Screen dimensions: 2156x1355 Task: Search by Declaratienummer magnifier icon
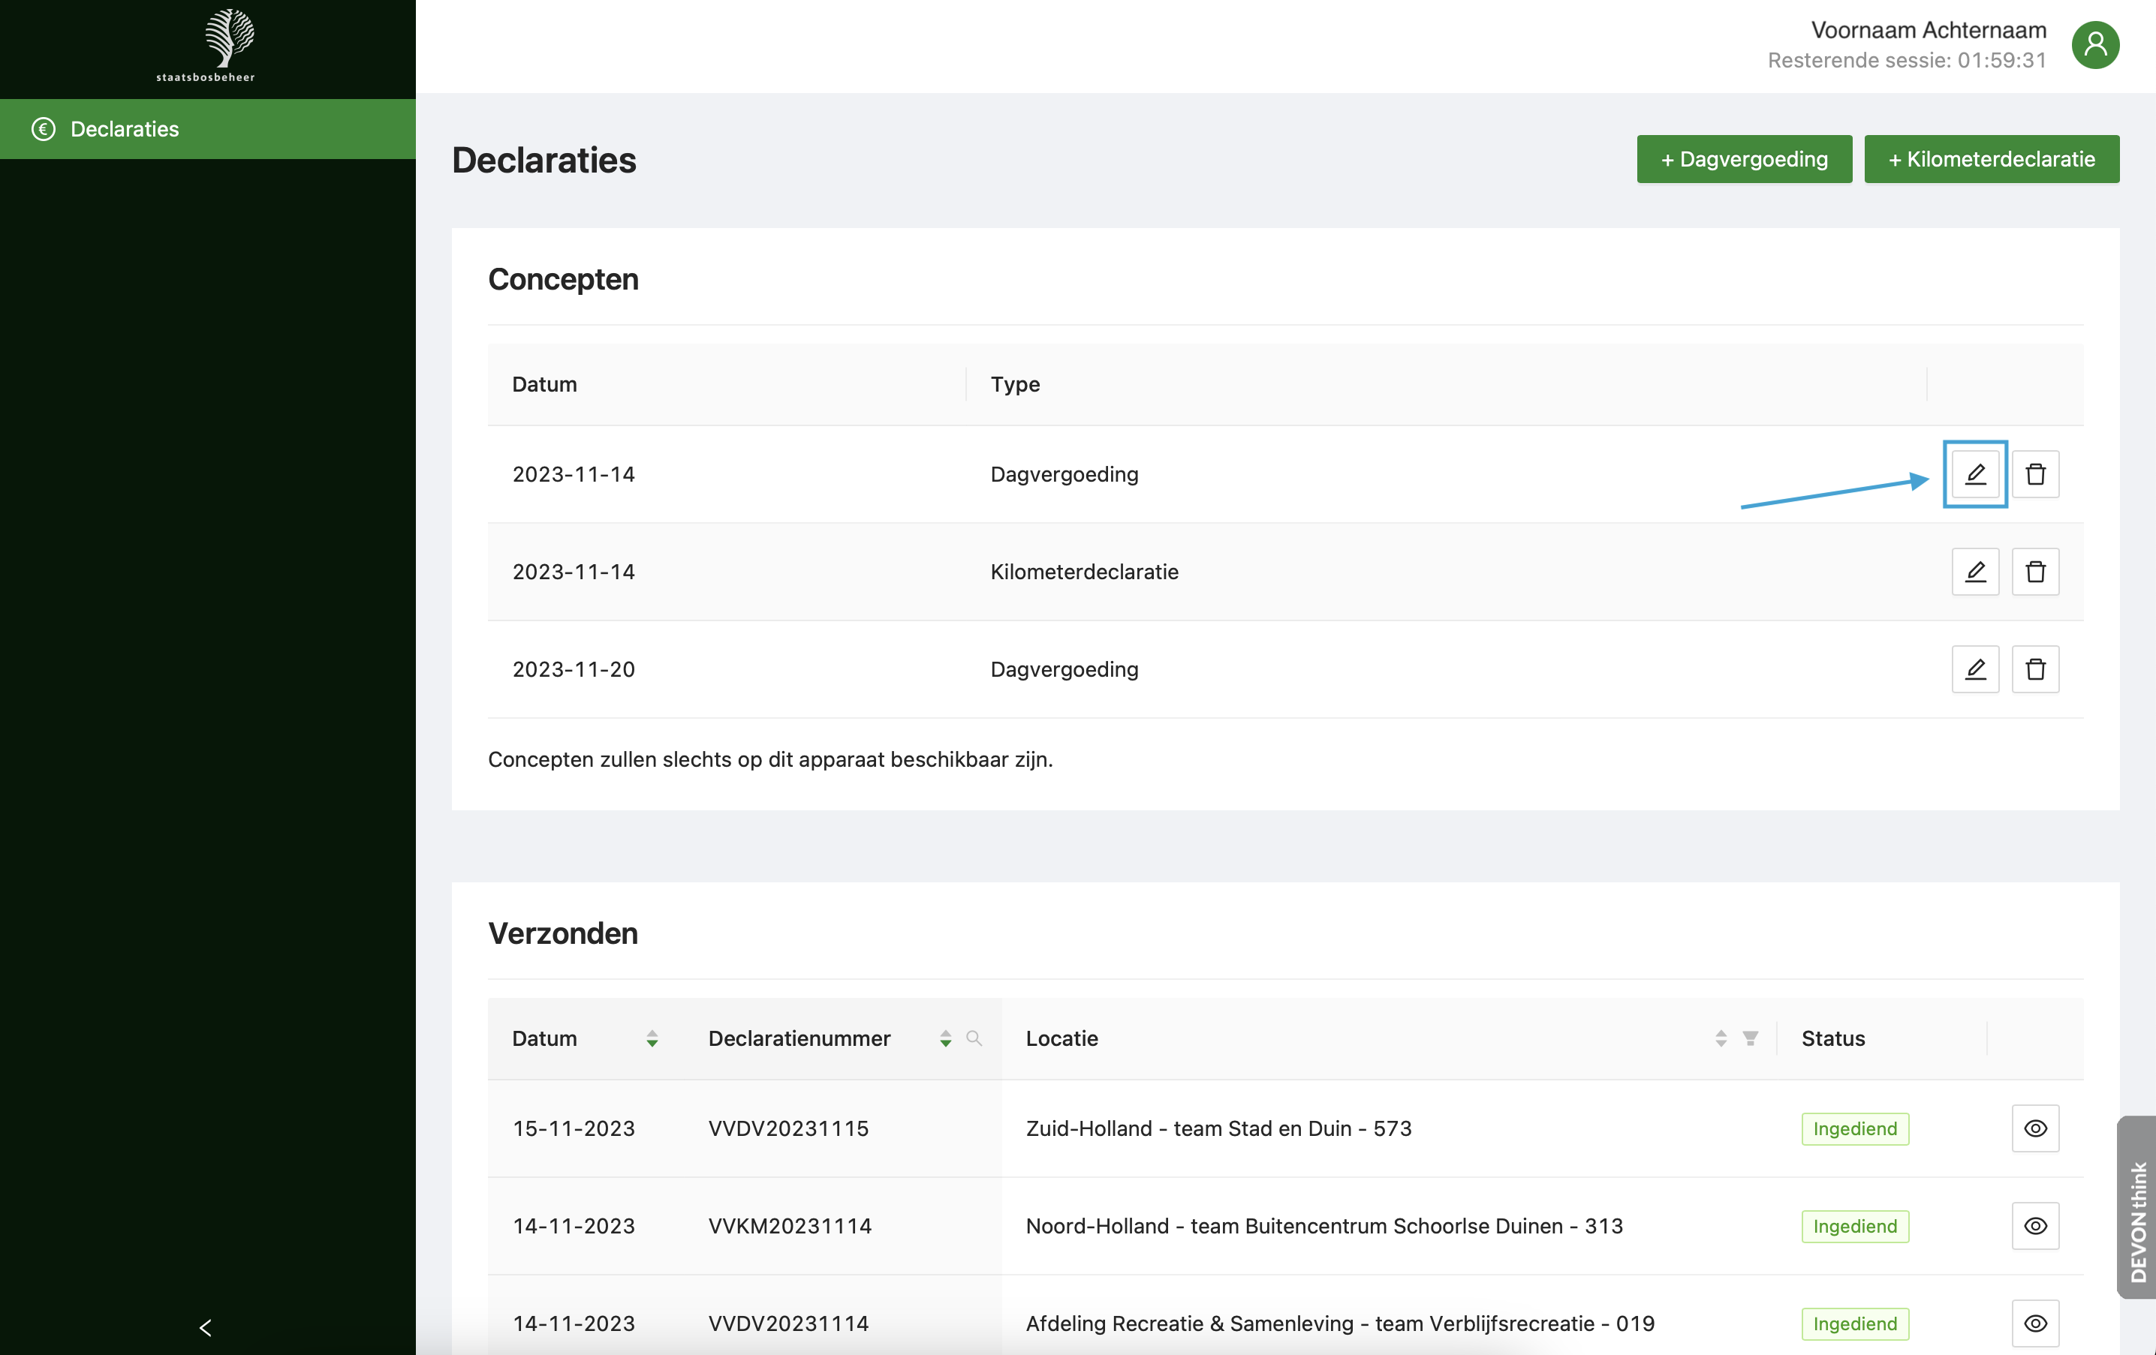point(974,1038)
